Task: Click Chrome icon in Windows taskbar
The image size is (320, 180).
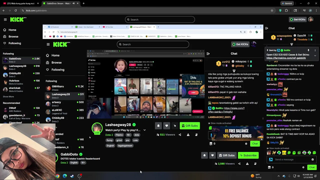Action: click(57, 176)
